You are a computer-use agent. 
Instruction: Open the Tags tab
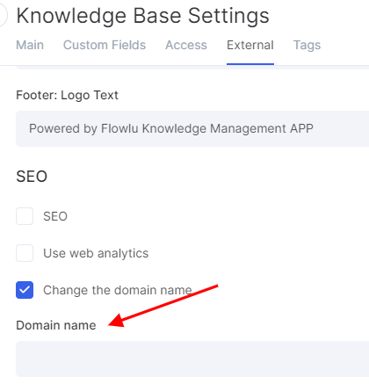pyautogui.click(x=307, y=46)
